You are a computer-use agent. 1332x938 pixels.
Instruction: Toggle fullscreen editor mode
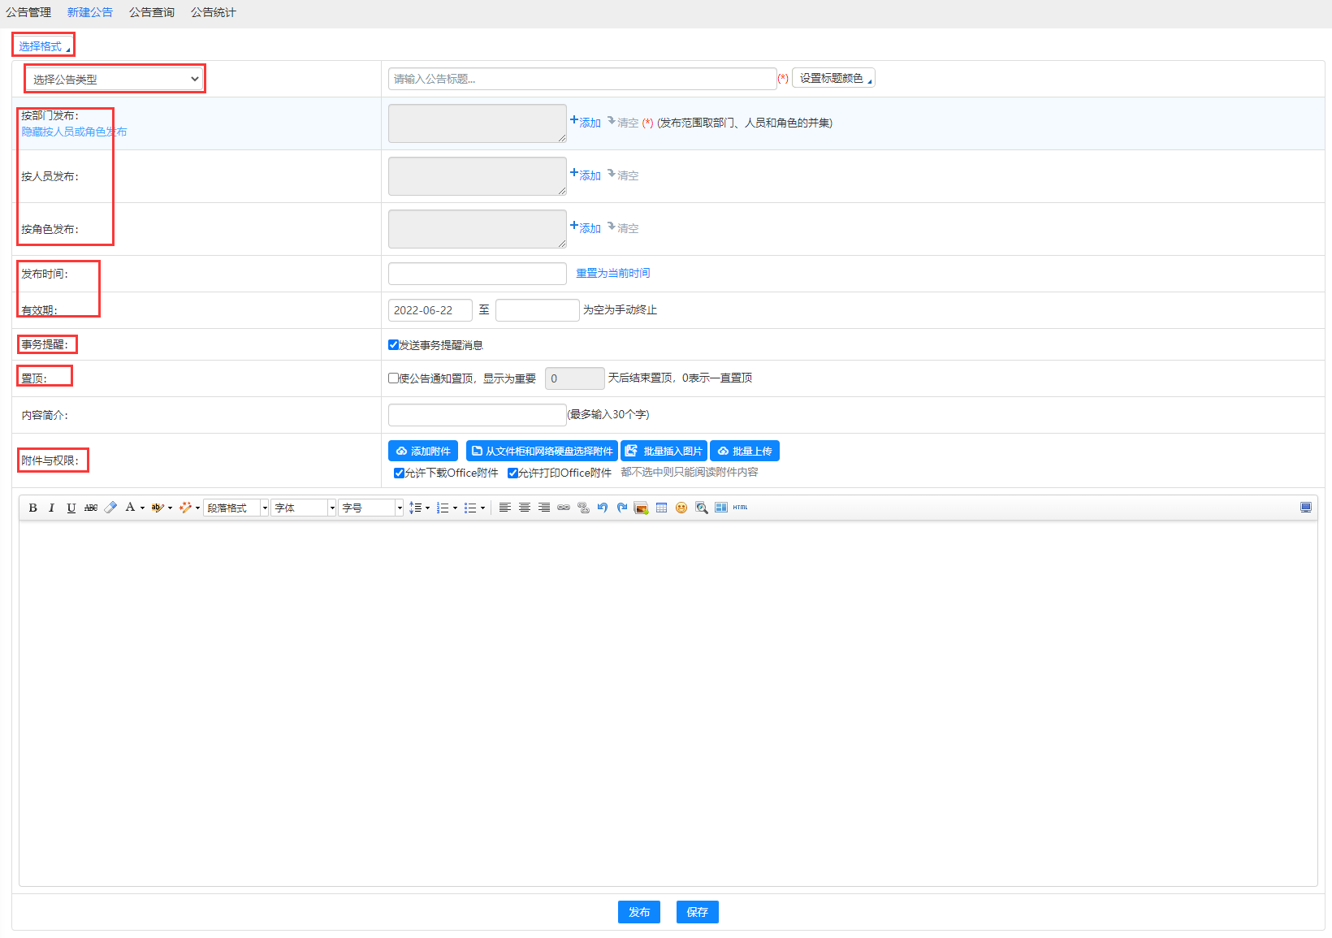[1306, 508]
